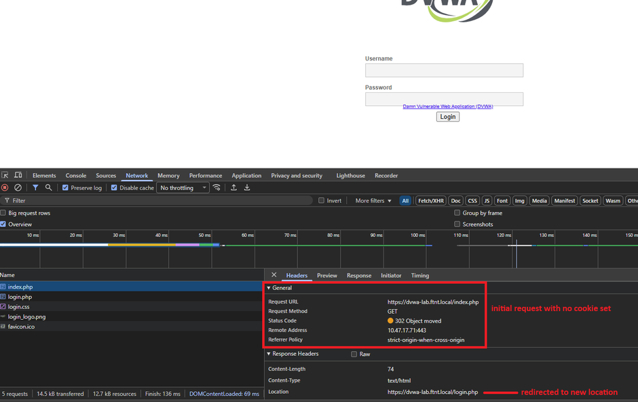Image resolution: width=638 pixels, height=402 pixels.
Task: Expand the More filters dropdown
Action: pos(373,201)
